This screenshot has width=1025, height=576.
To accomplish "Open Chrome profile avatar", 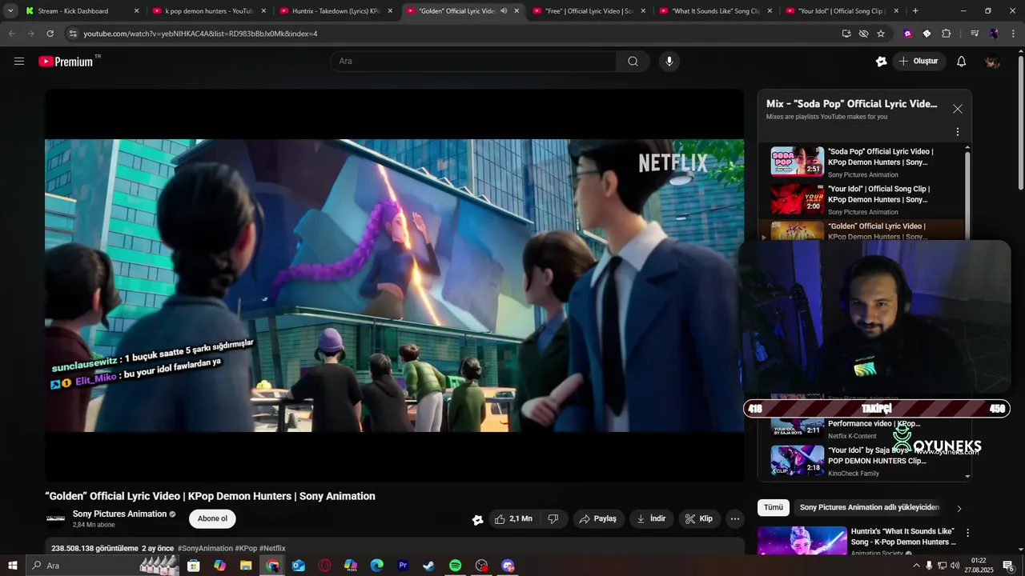I will pos(994,34).
